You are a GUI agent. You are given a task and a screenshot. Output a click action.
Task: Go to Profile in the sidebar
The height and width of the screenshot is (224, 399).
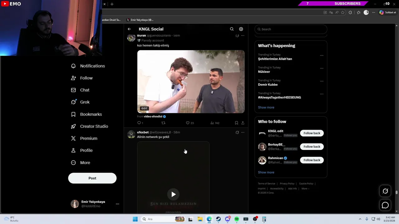(x=82, y=150)
